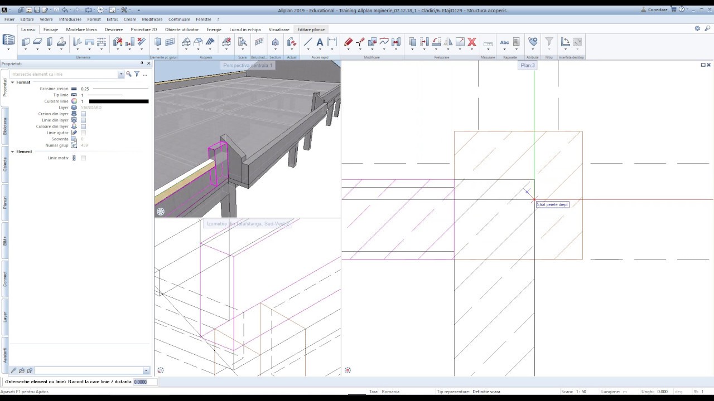Click the viewport settings icon in perspective view
This screenshot has height=401, width=714.
(x=161, y=212)
